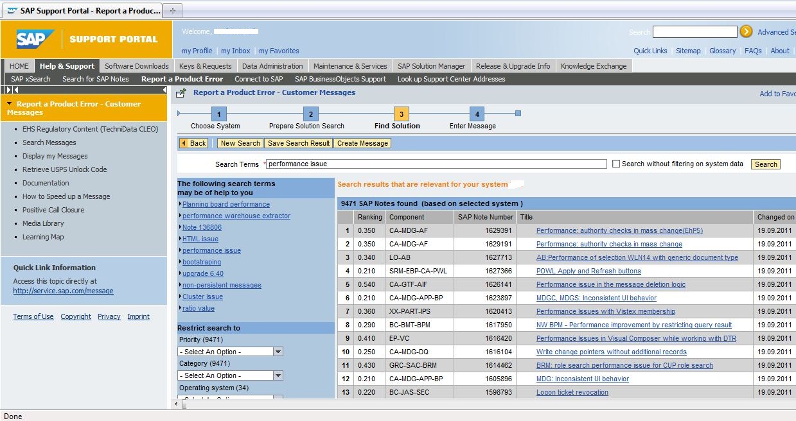Select the SAP xSearch submenu item

(31, 79)
